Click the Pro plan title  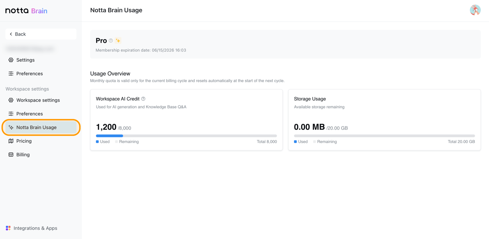101,41
